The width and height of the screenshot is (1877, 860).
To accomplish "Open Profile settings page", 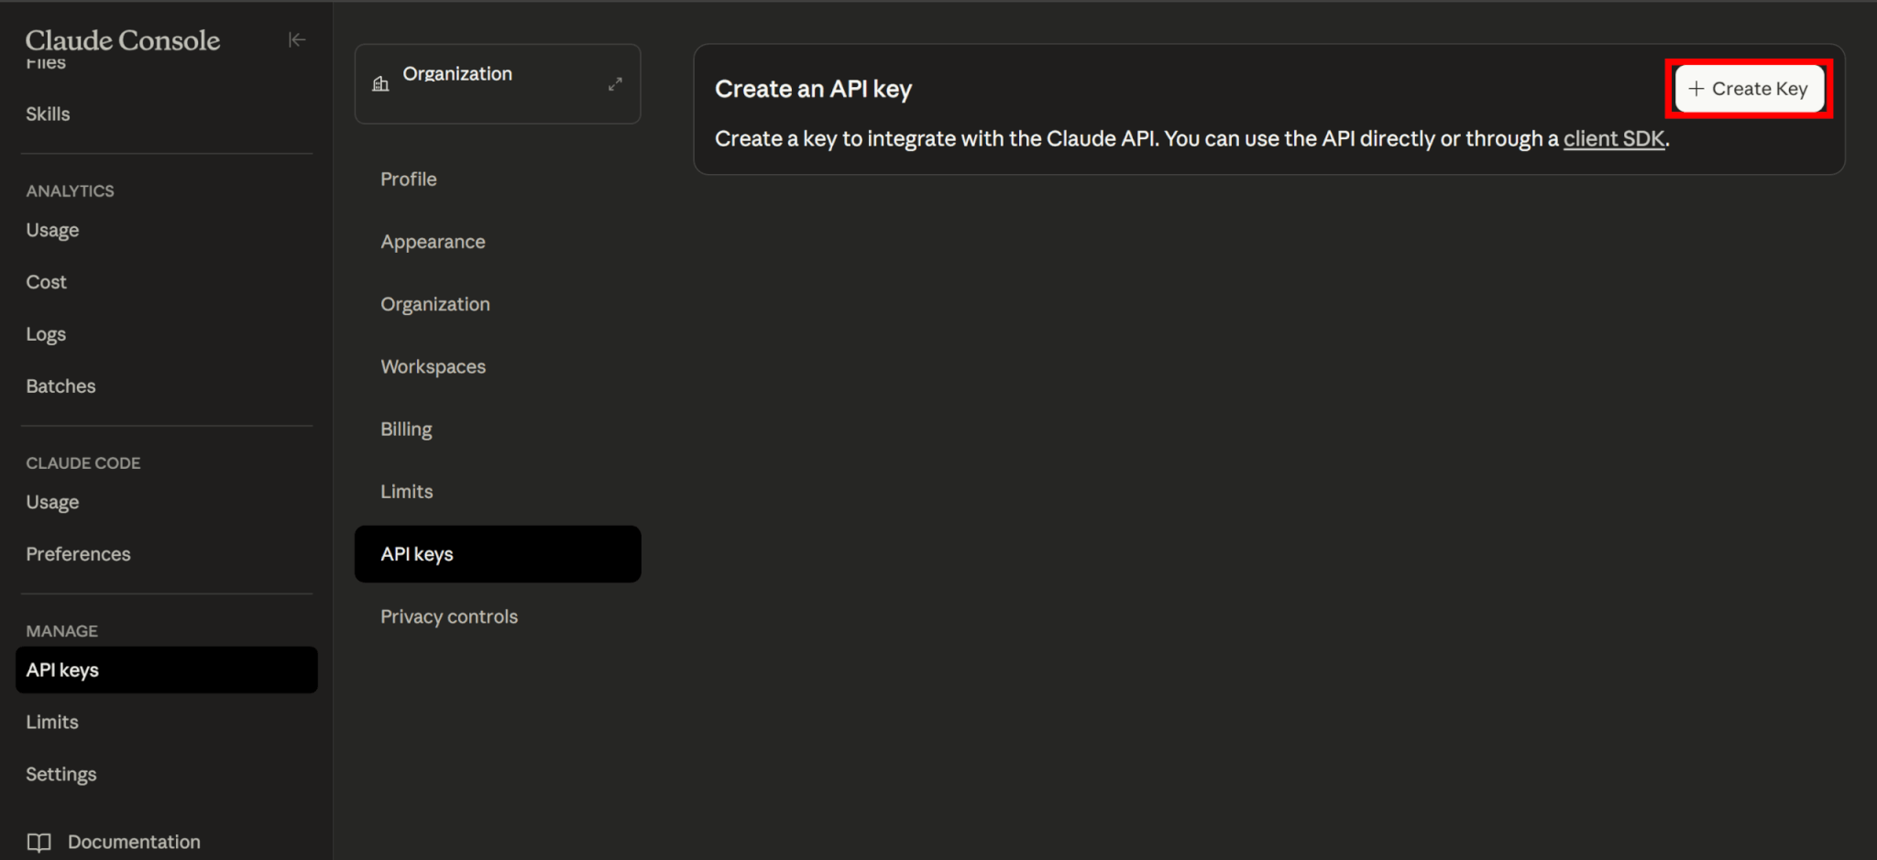I will click(409, 180).
